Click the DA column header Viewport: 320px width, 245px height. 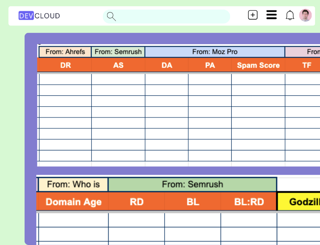click(167, 65)
